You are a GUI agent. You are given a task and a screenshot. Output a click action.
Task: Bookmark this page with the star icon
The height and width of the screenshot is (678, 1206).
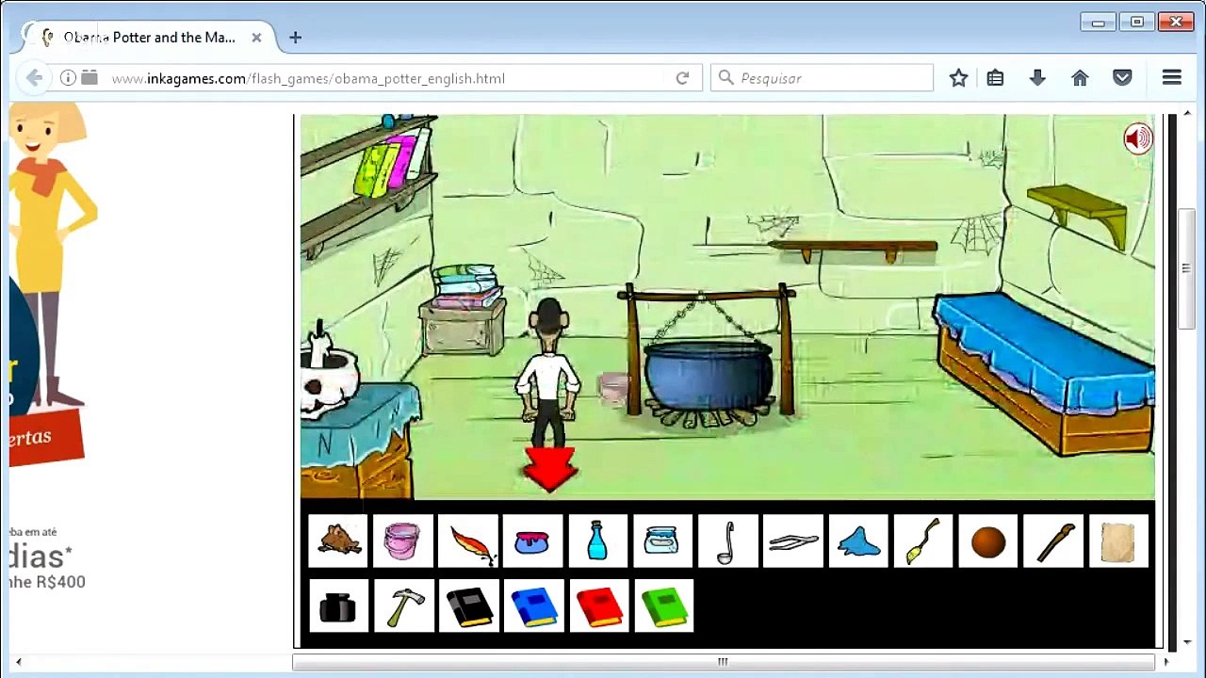(958, 78)
